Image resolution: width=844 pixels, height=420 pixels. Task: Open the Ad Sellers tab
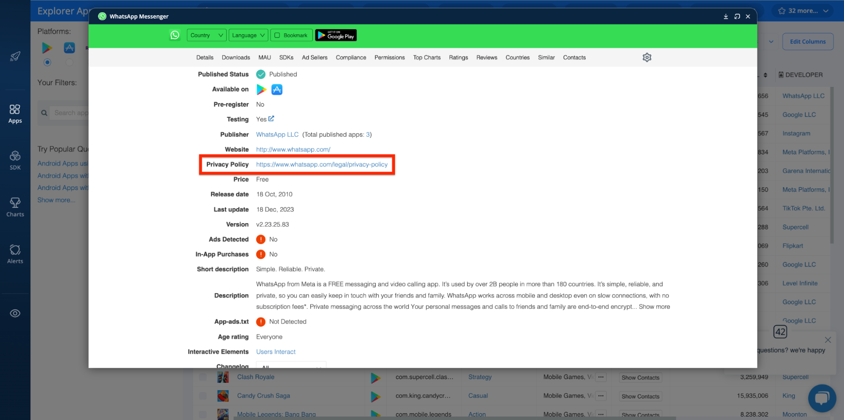315,57
